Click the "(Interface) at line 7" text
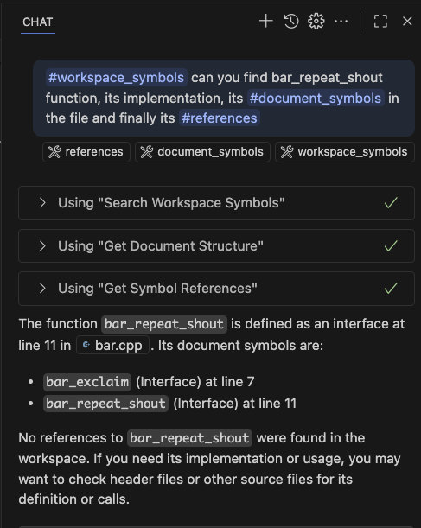The image size is (421, 528). pyautogui.click(x=195, y=382)
